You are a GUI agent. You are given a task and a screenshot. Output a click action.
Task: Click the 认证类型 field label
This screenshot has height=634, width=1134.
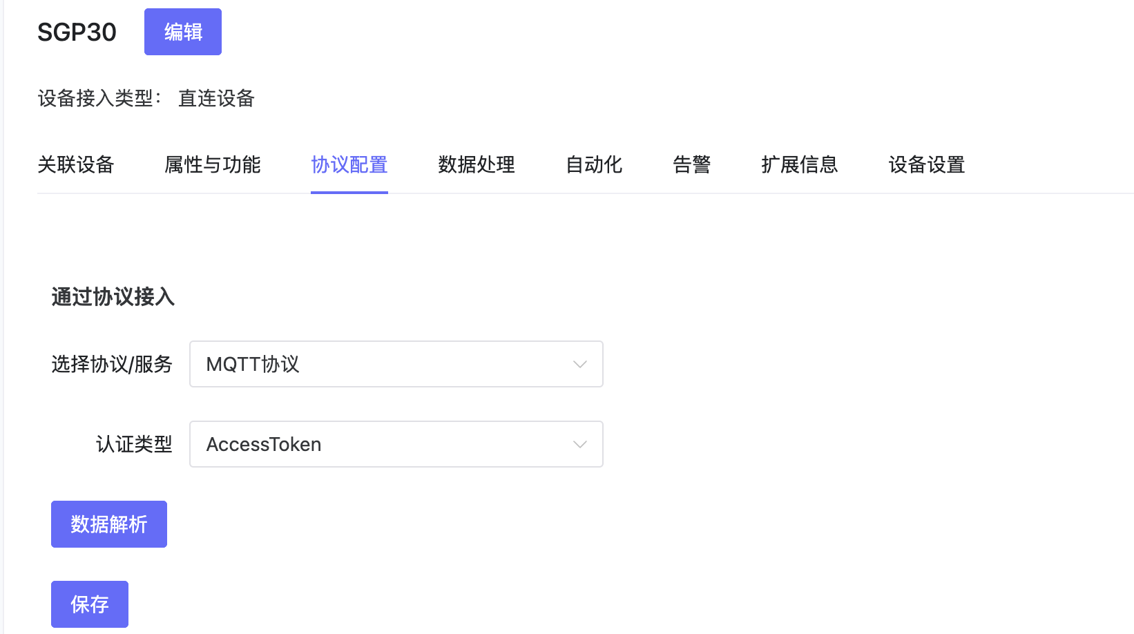[x=134, y=444]
